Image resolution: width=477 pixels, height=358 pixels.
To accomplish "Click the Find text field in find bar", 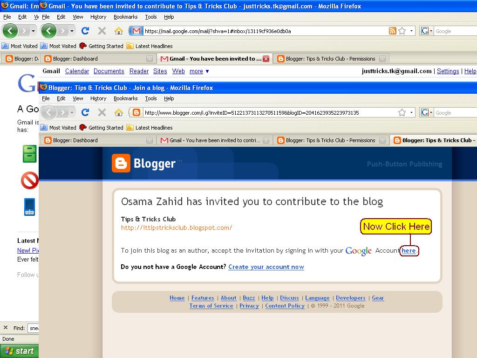I will pyautogui.click(x=33, y=328).
